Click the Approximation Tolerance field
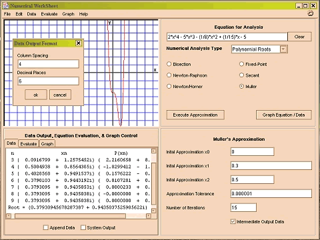This screenshot has height=240, width=320. click(x=271, y=193)
